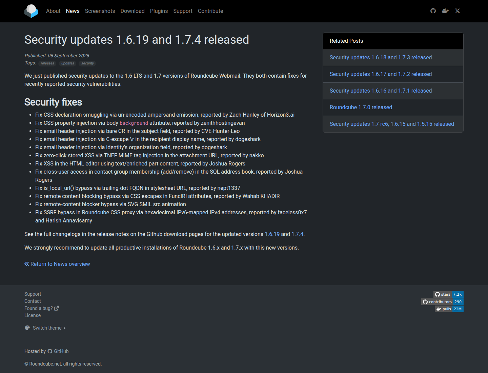Click the GitHub octocat icon in footer
488x373 pixels.
point(50,351)
